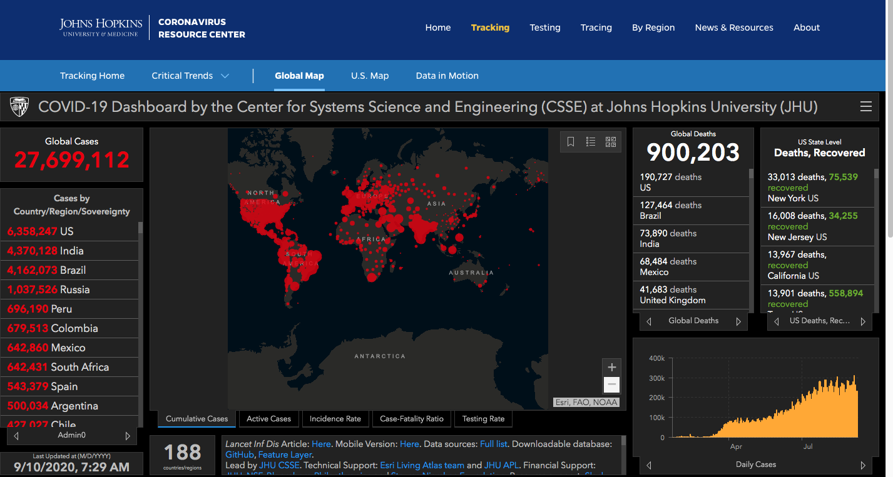Open the GitHub database link
This screenshot has width=893, height=477.
pos(239,454)
